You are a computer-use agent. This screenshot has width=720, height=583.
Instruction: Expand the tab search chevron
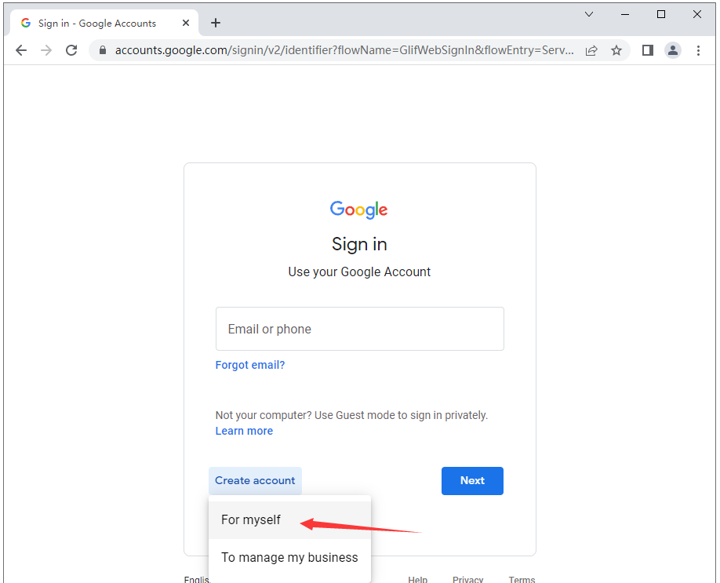click(x=589, y=14)
